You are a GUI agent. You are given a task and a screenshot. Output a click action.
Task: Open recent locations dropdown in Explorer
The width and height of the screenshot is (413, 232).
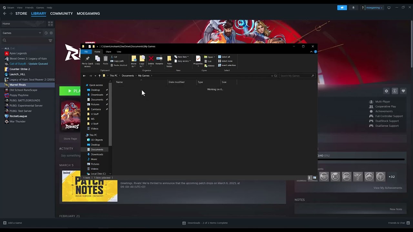coord(95,76)
